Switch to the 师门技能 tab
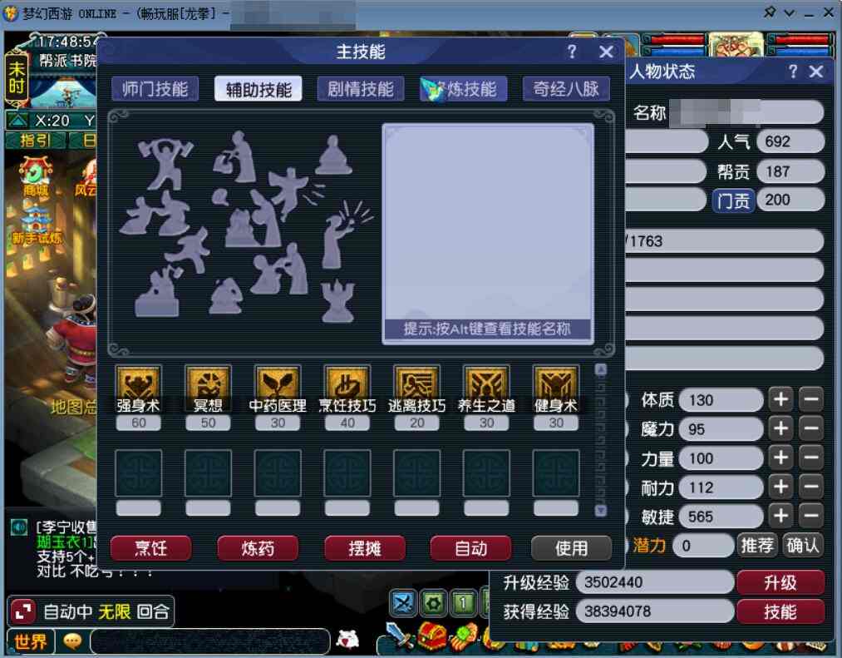842x658 pixels. pyautogui.click(x=155, y=89)
